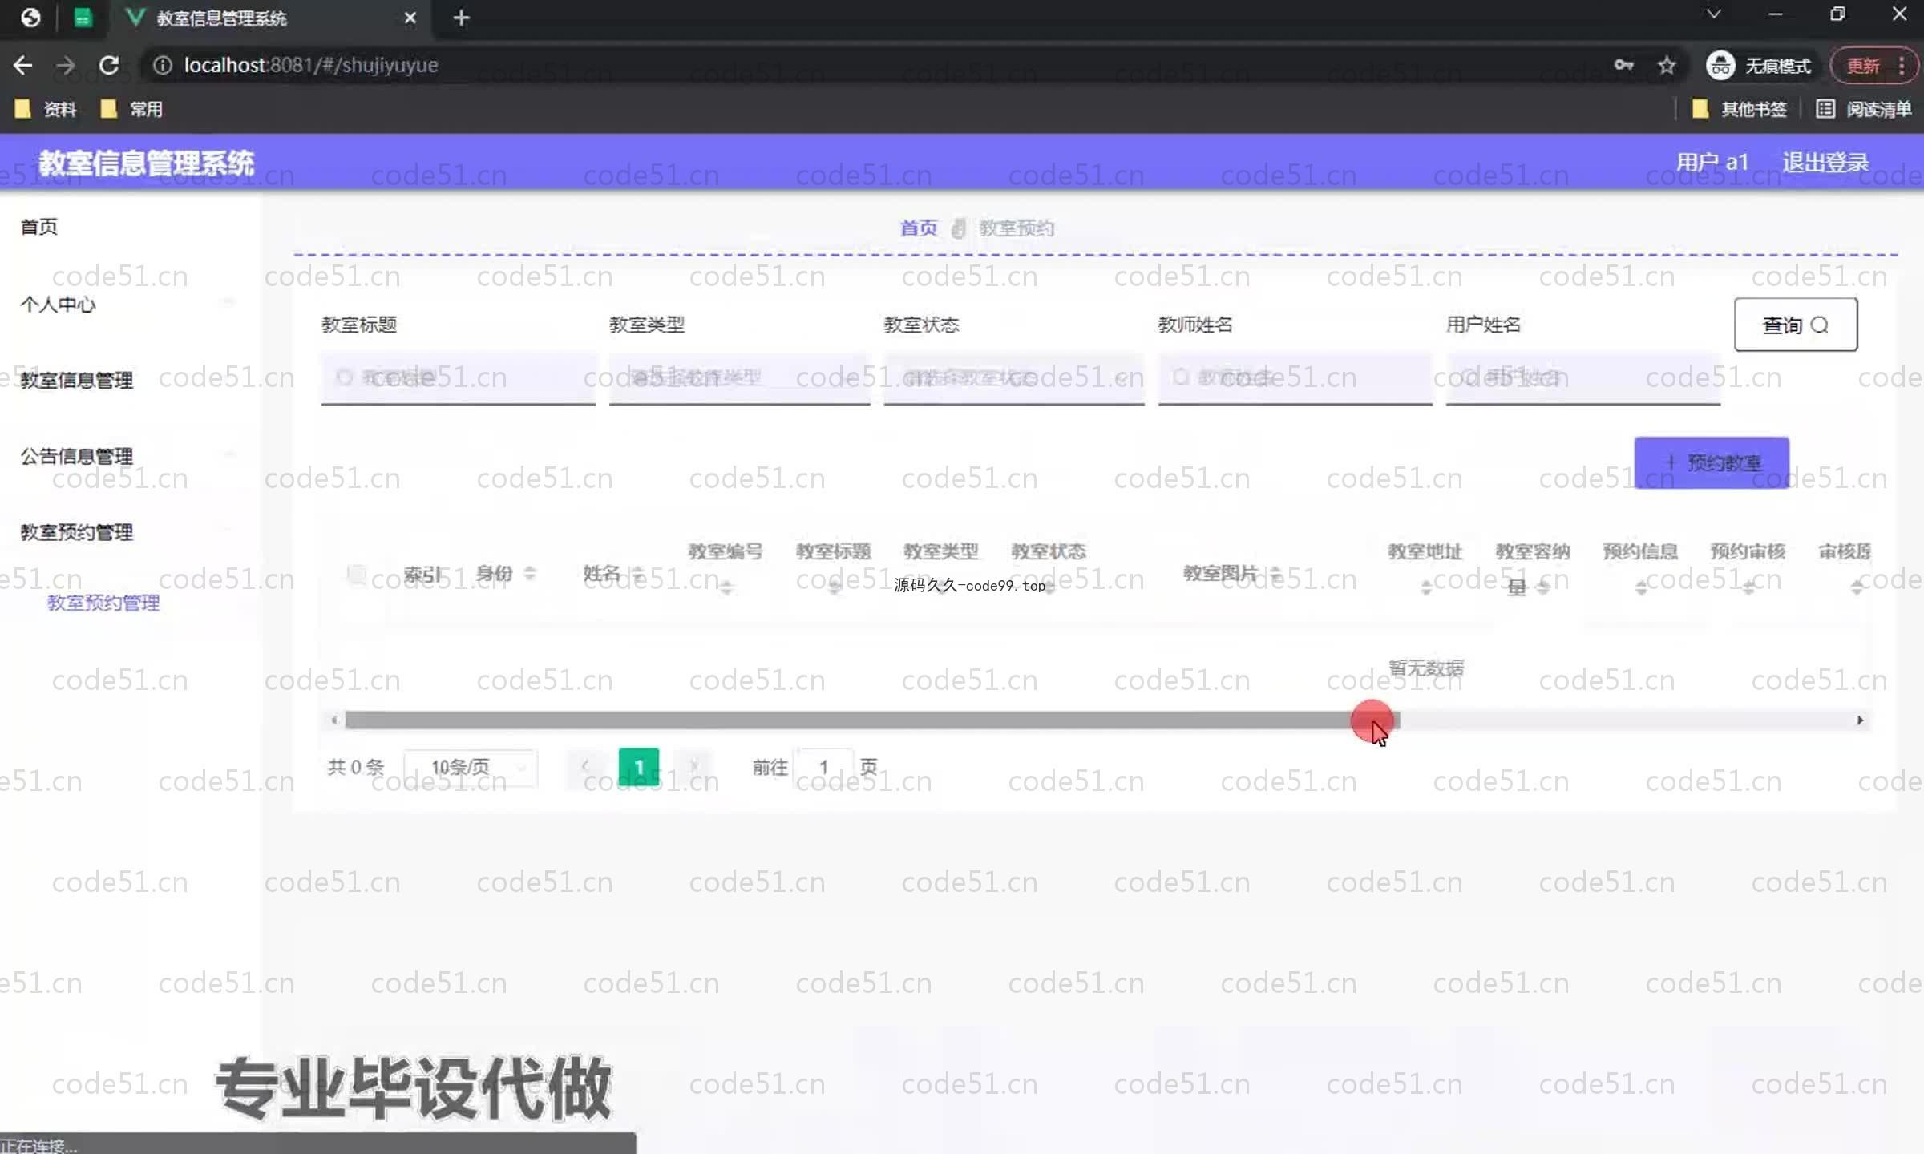This screenshot has height=1154, width=1924.
Task: Sort the table by 教室标题 column
Action: coord(835,588)
